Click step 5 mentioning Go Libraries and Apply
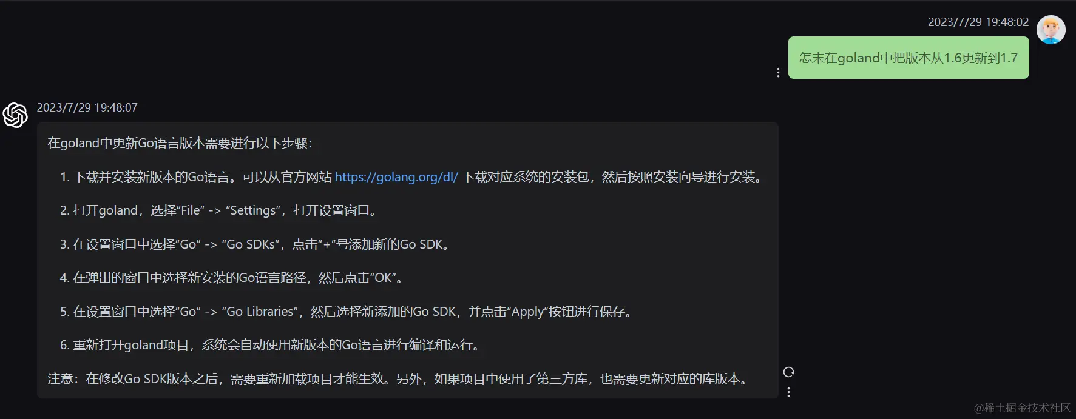This screenshot has height=419, width=1076. [348, 312]
